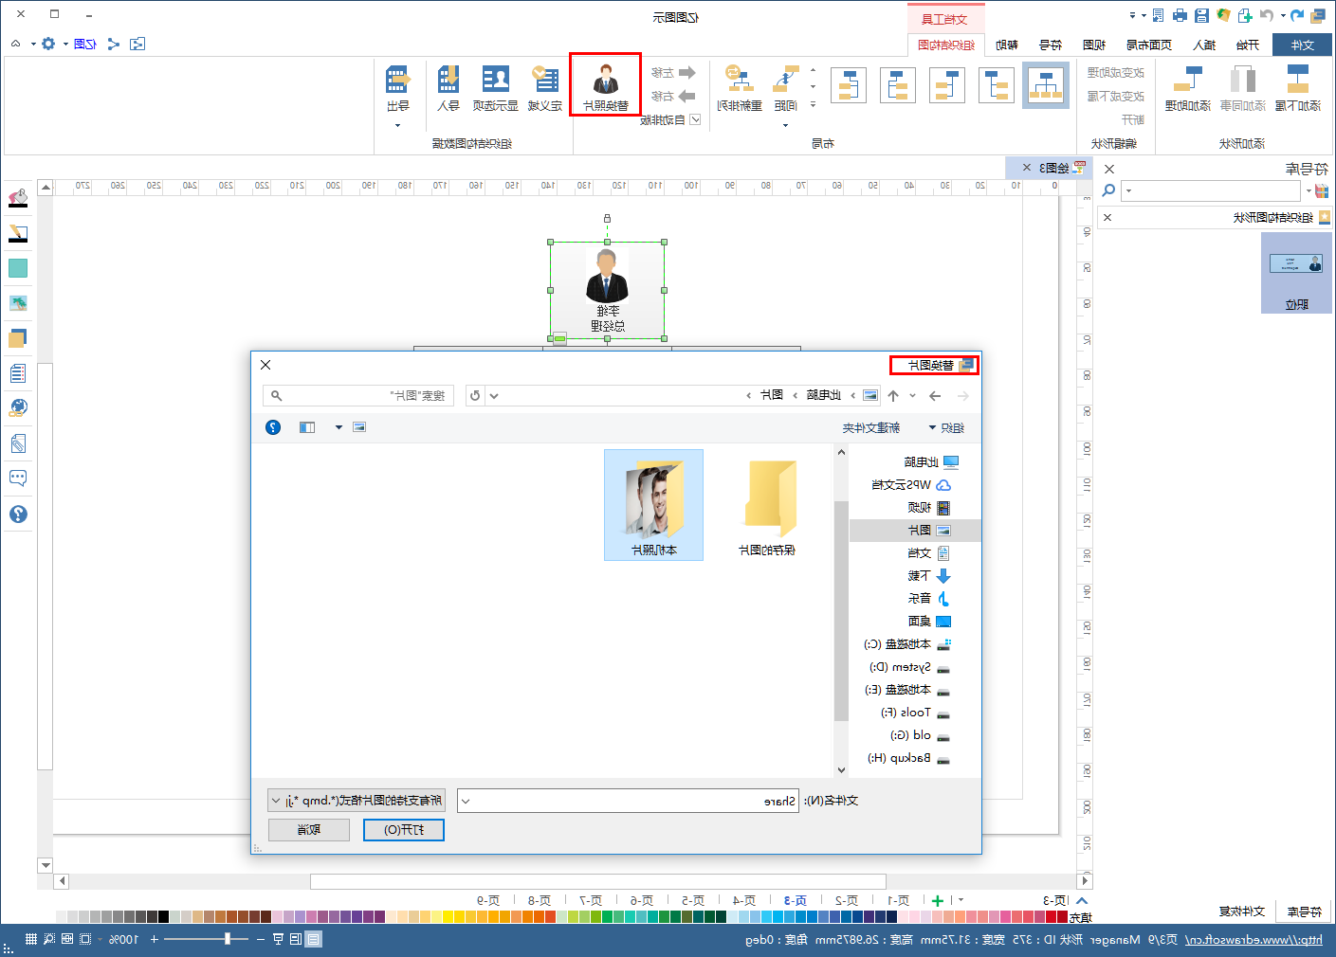Click the new document plus icon in quick access toolbar
The image size is (1336, 957).
click(1245, 16)
